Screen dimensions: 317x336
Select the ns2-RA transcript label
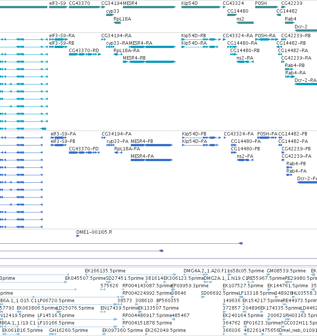245,58
